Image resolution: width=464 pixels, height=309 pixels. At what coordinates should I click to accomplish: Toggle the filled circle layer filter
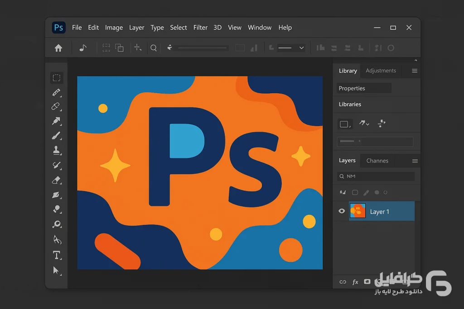pos(377,192)
